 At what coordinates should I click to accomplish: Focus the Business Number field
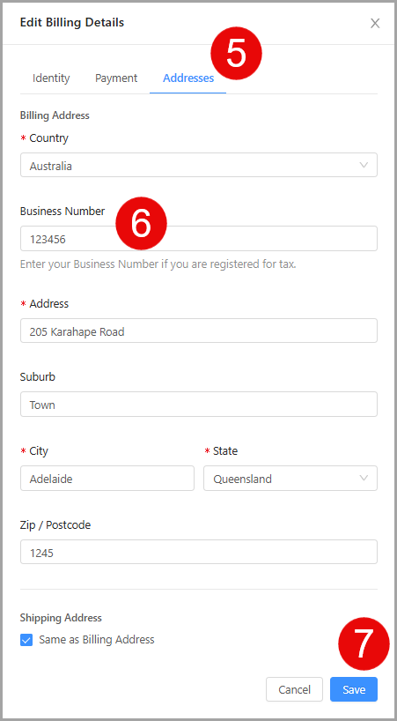coord(199,238)
